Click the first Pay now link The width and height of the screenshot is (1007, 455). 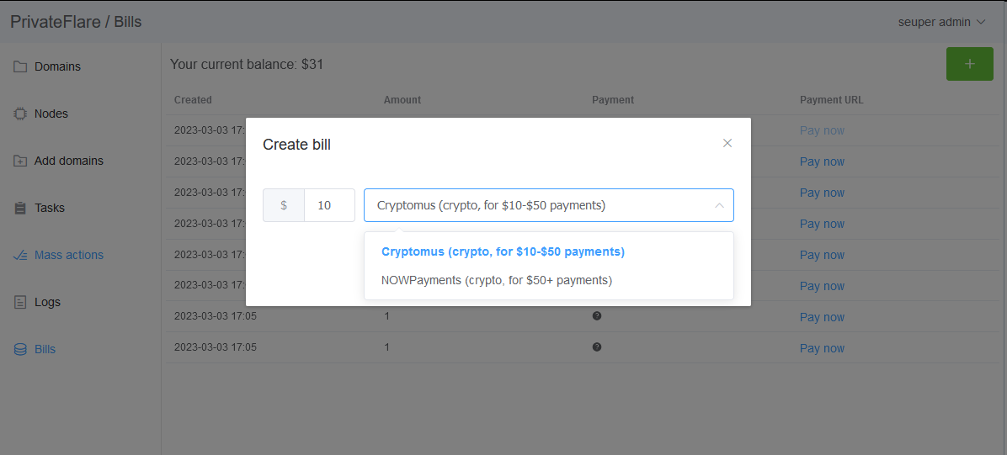(x=822, y=130)
